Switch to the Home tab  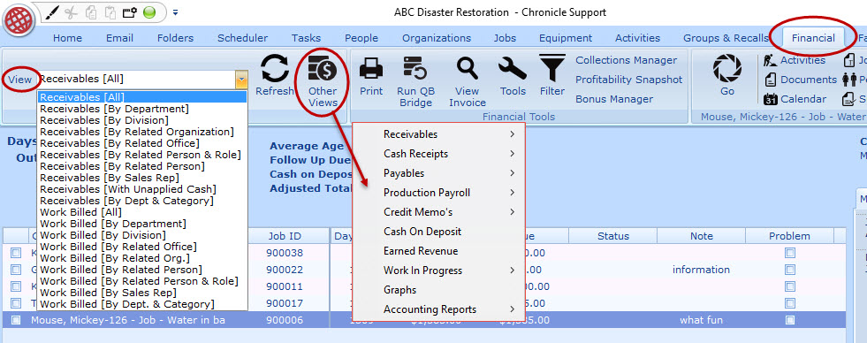67,38
